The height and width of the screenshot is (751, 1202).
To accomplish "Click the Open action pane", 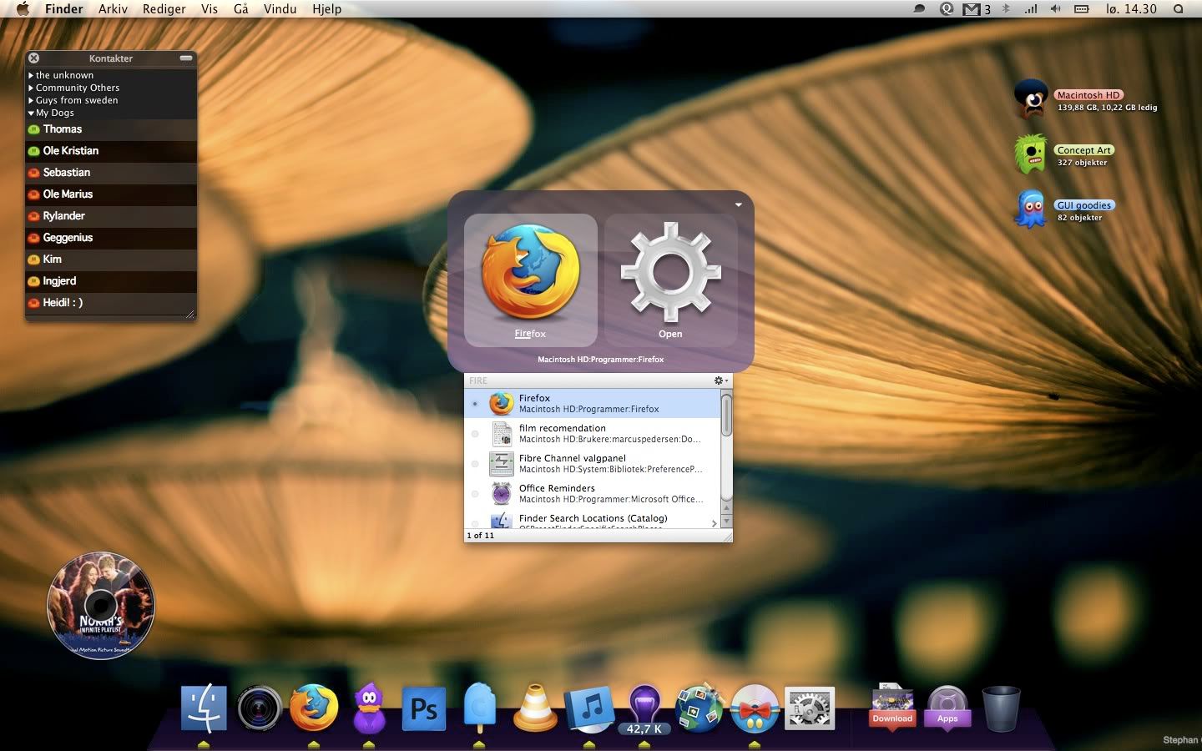I will click(x=670, y=280).
